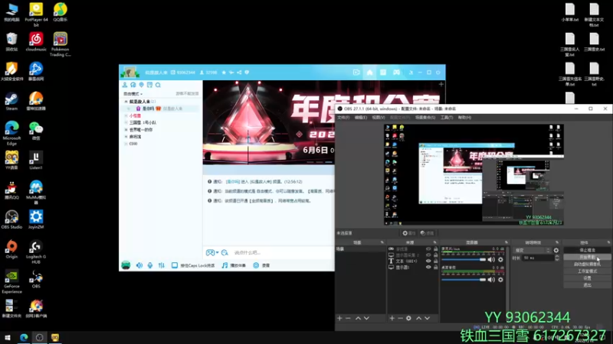Expand the fifth YY channel in tree
Viewport: 613px width, 344px height.
click(126, 137)
